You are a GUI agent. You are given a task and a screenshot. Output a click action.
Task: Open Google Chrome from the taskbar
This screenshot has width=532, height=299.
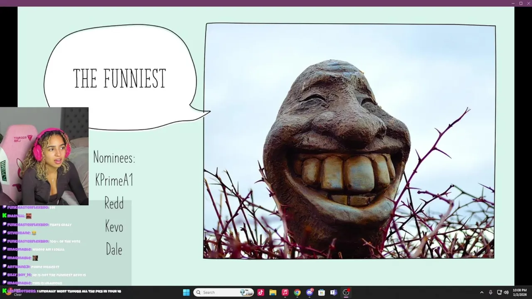[297, 292]
